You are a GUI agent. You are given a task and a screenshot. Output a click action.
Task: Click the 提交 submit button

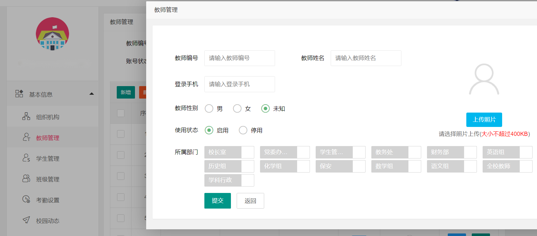[x=217, y=201]
